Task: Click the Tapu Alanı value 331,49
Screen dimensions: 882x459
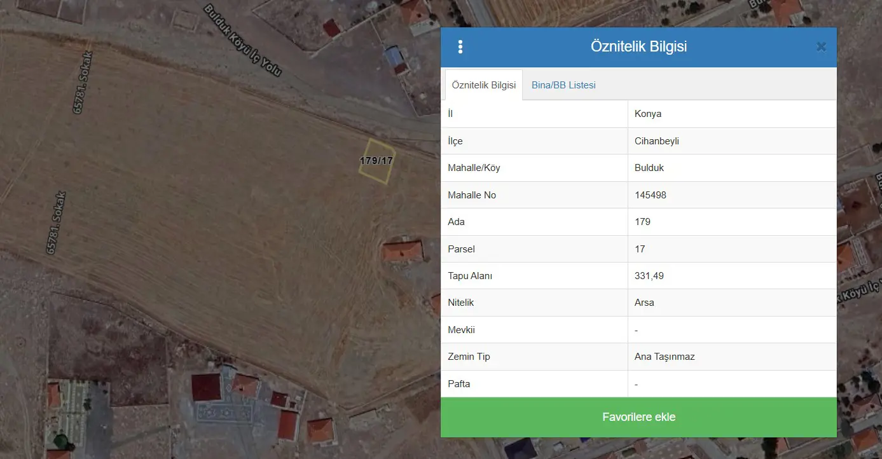Action: [x=649, y=276]
